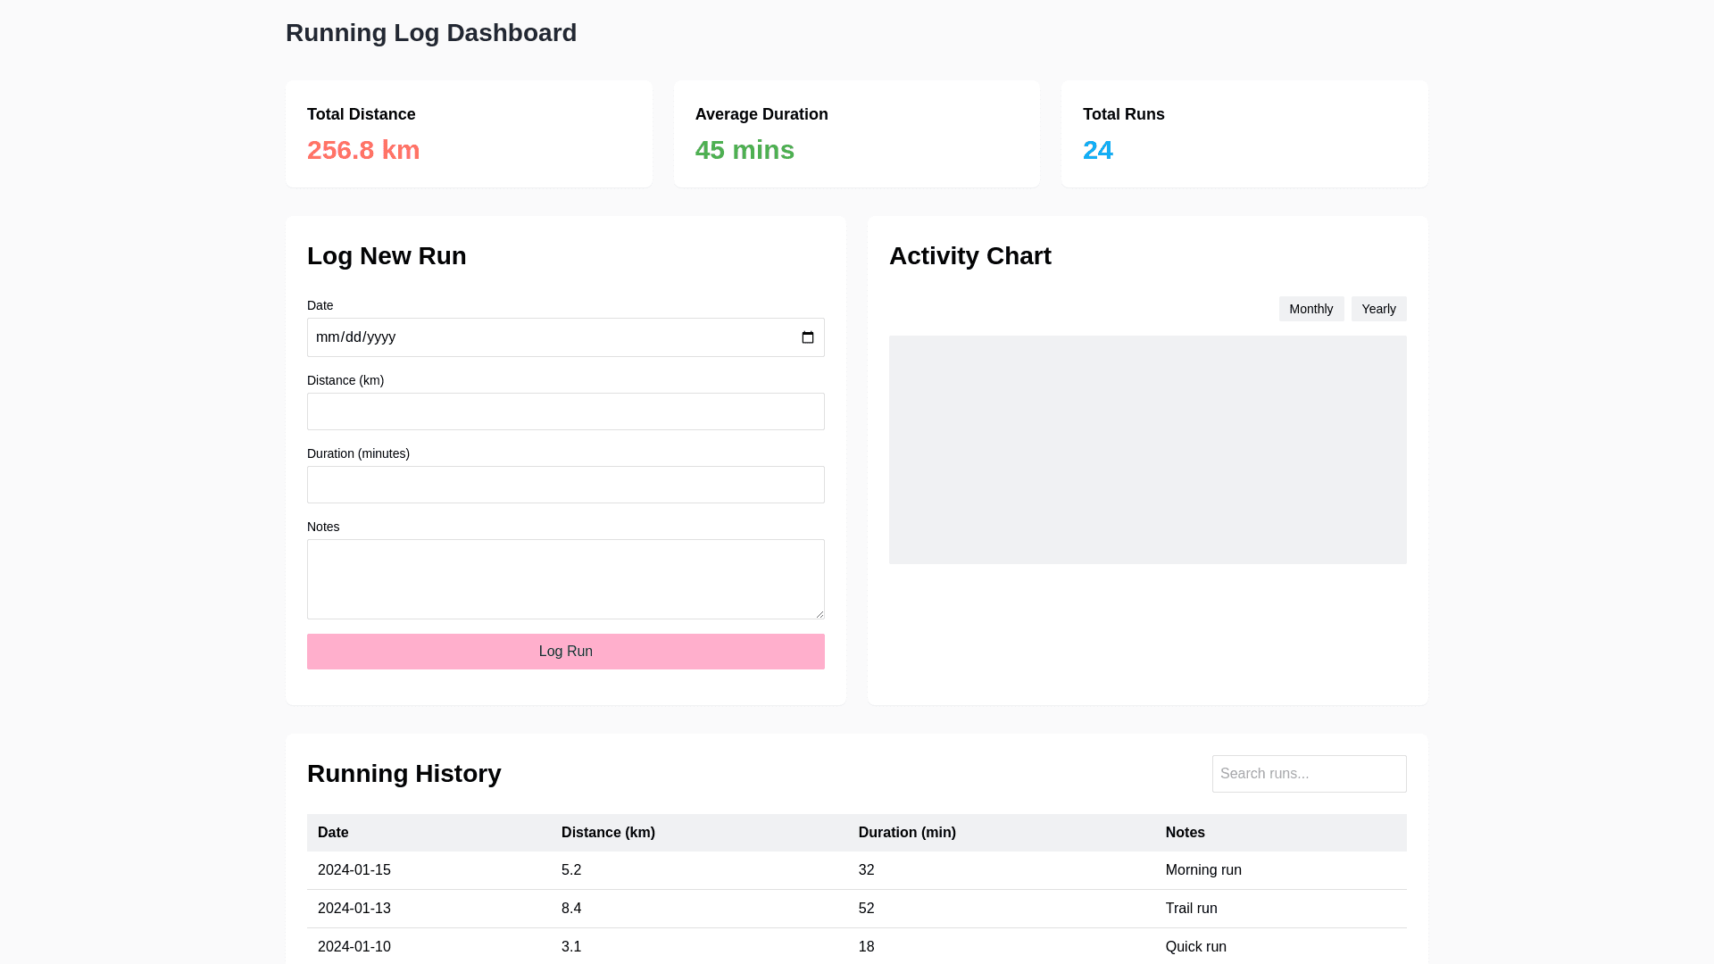
Task: Click the Distance (km) column header
Action: pyautogui.click(x=608, y=833)
